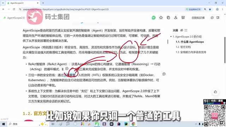Image resolution: width=226 pixels, height=127 pixels.
Task: Start presentation mode with the slideshow icon
Action: [183, 18]
